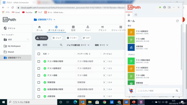Run recent 点数登録 blue tile
The width and height of the screenshot is (187, 105).
(131, 47)
